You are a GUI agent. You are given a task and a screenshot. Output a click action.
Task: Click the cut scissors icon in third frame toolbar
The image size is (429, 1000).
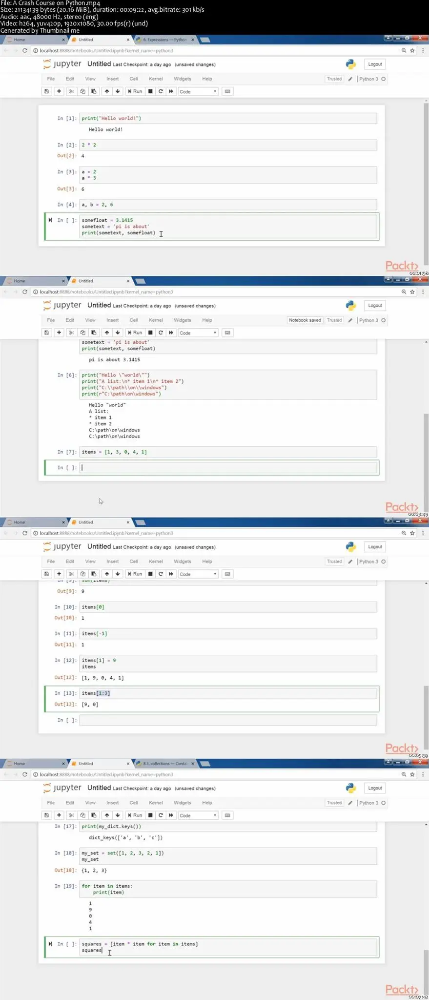tap(71, 574)
